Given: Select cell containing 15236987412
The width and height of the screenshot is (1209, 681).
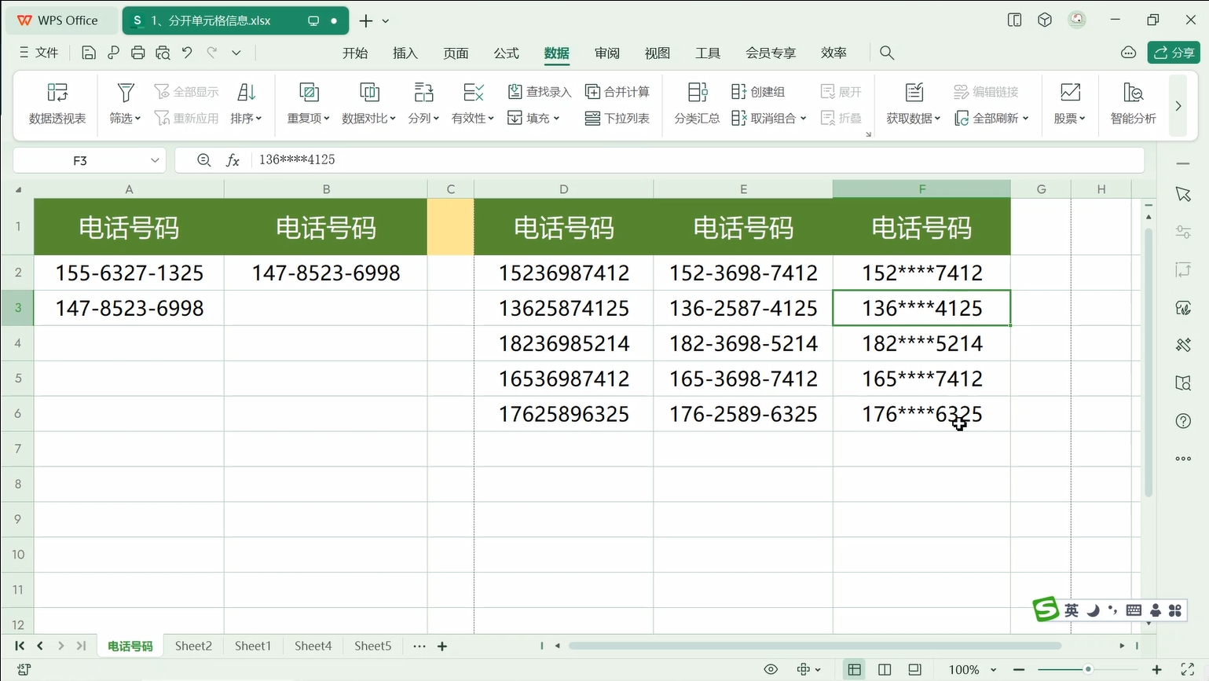Looking at the screenshot, I should point(564,273).
